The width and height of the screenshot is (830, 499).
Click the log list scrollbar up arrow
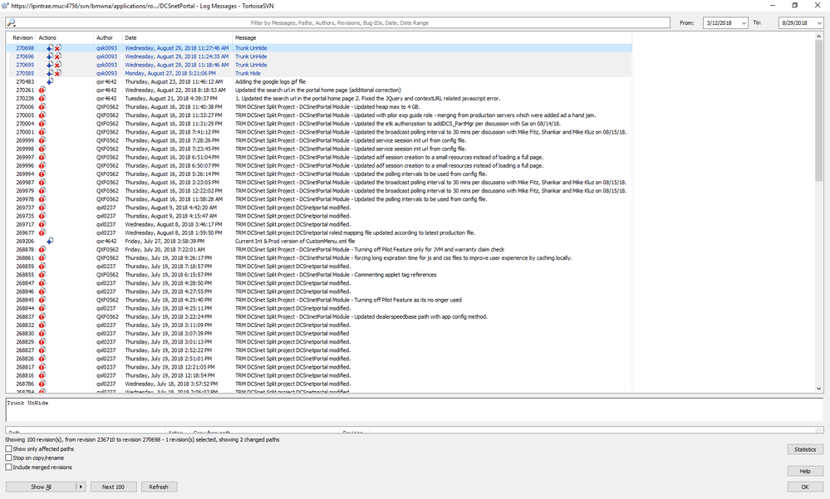coord(819,38)
